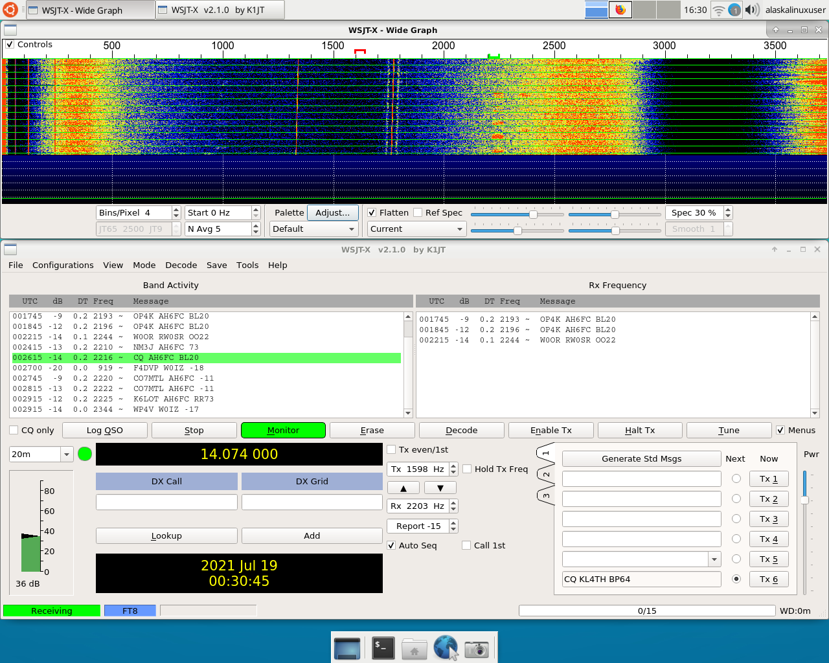
Task: Open the screenshot camera dock icon
Action: (x=477, y=648)
